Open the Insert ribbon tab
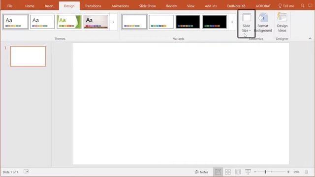The width and height of the screenshot is (315, 177). [x=49, y=6]
